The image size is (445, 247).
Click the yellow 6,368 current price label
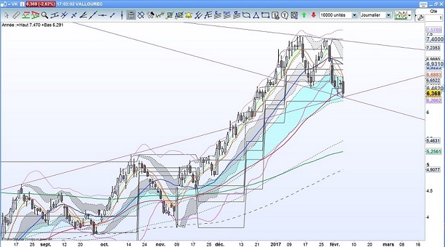(x=434, y=93)
